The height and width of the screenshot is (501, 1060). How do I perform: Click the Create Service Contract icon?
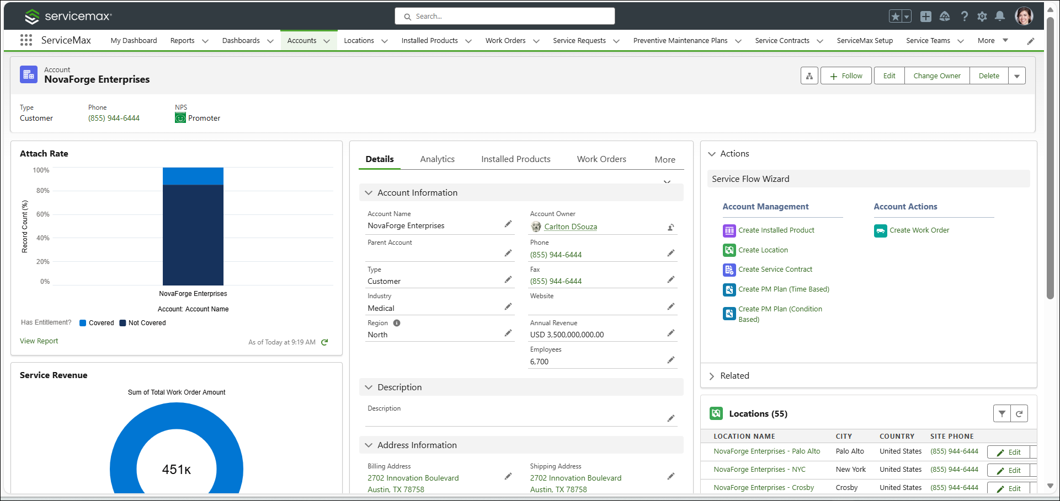pyautogui.click(x=729, y=270)
